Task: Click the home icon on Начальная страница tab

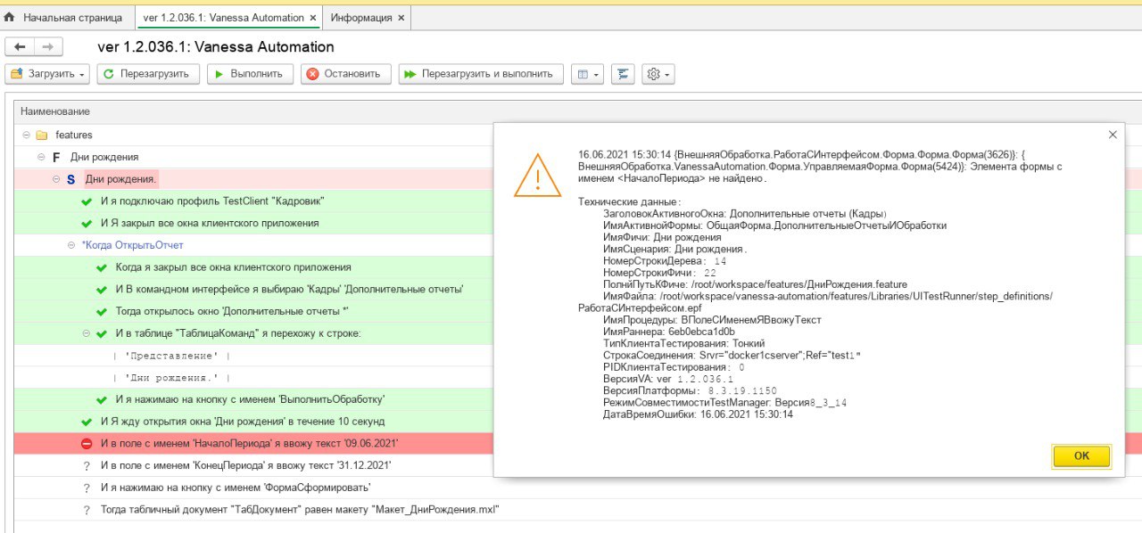Action: 10,17
